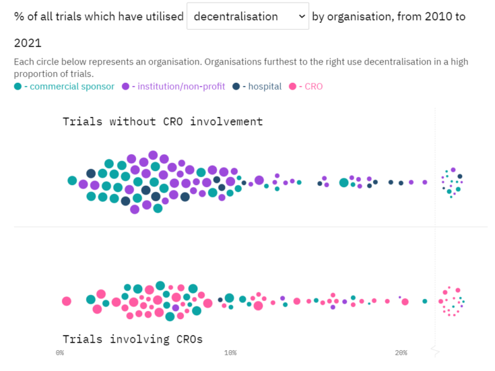Click large teal circle near 17% in top chart
This screenshot has width=495, height=371.
(x=344, y=182)
